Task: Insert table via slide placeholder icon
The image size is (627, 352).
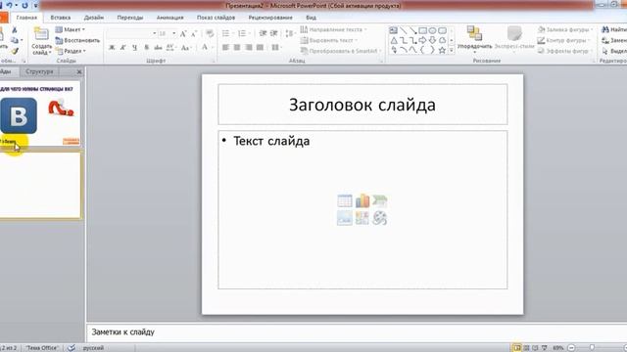Action: (x=345, y=200)
